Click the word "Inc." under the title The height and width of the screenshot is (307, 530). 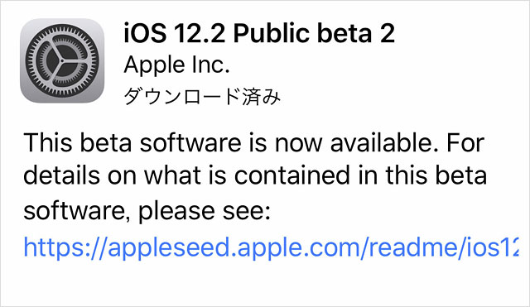[210, 65]
